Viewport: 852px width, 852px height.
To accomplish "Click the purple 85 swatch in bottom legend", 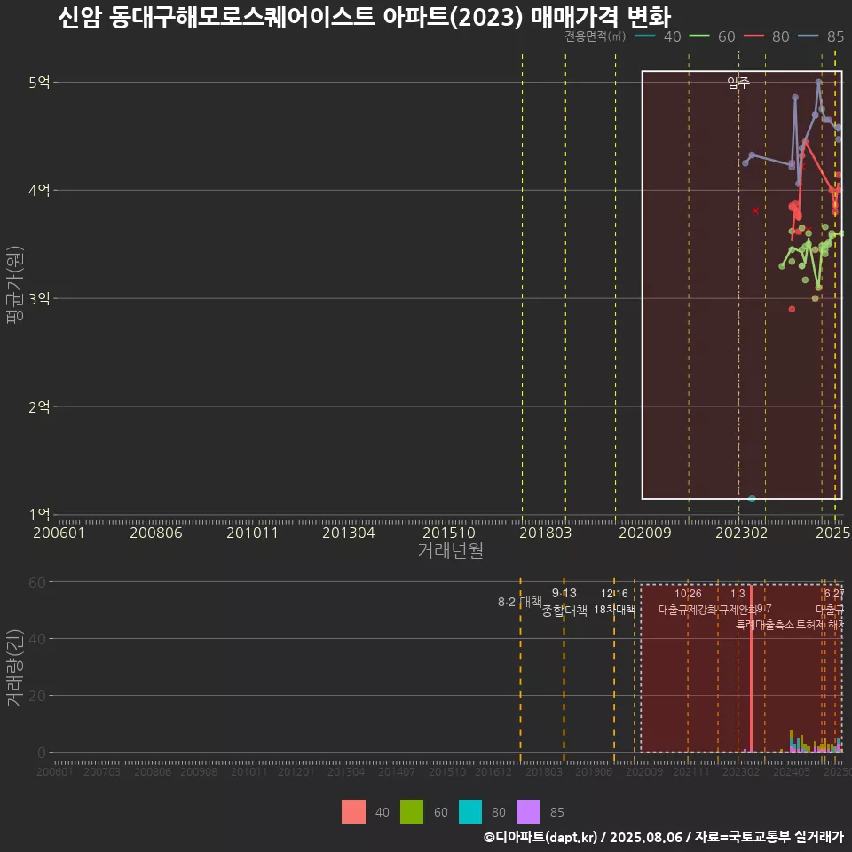I will [528, 812].
